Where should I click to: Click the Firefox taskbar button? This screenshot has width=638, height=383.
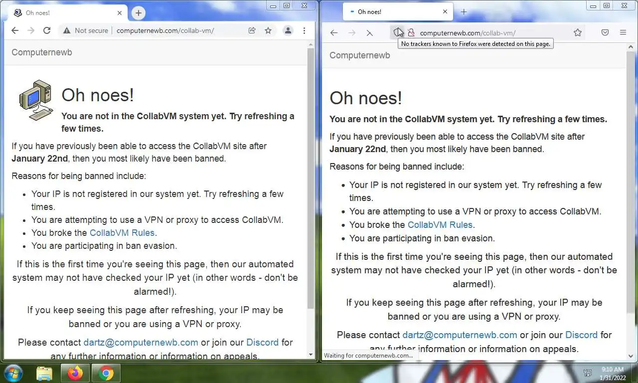(75, 373)
